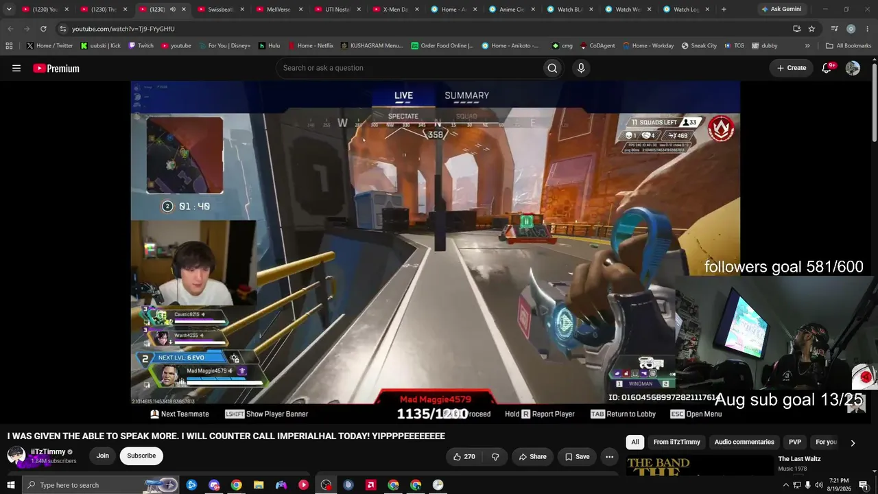Open Chrome media controls button

834,29
